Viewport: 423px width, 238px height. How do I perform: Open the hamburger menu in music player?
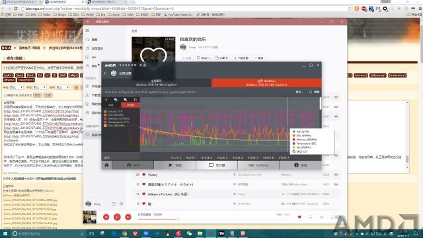(x=87, y=30)
